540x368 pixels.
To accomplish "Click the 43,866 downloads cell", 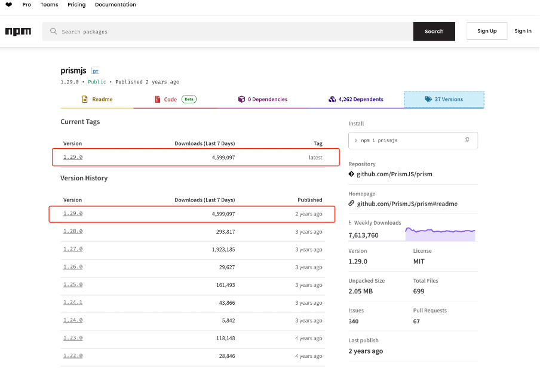I will pyautogui.click(x=227, y=303).
